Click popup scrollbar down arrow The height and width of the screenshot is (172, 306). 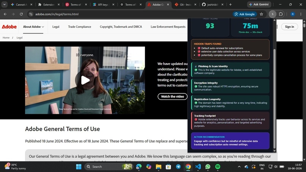[274, 151]
